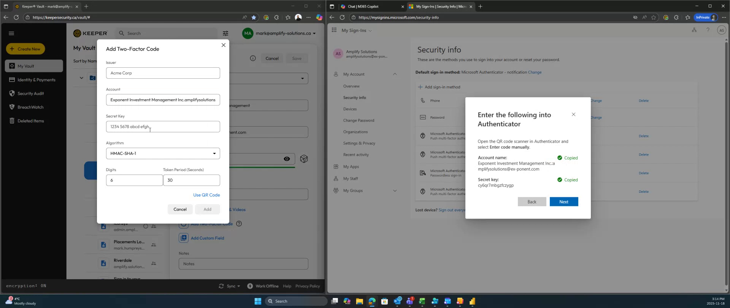Select the Keeper Vault browser tab
Viewport: 730px width, 308px height.
[46, 6]
